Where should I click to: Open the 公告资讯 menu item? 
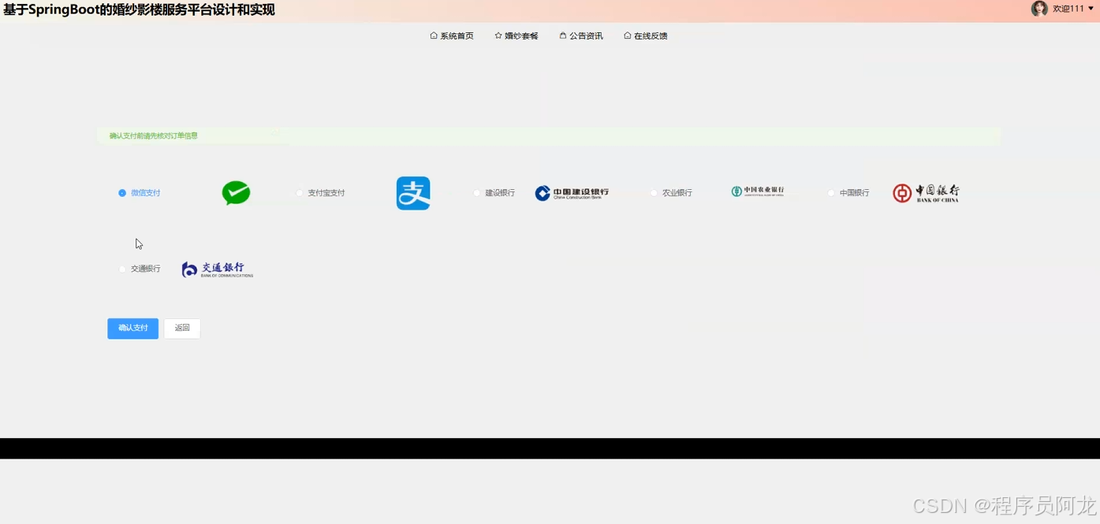click(x=581, y=35)
